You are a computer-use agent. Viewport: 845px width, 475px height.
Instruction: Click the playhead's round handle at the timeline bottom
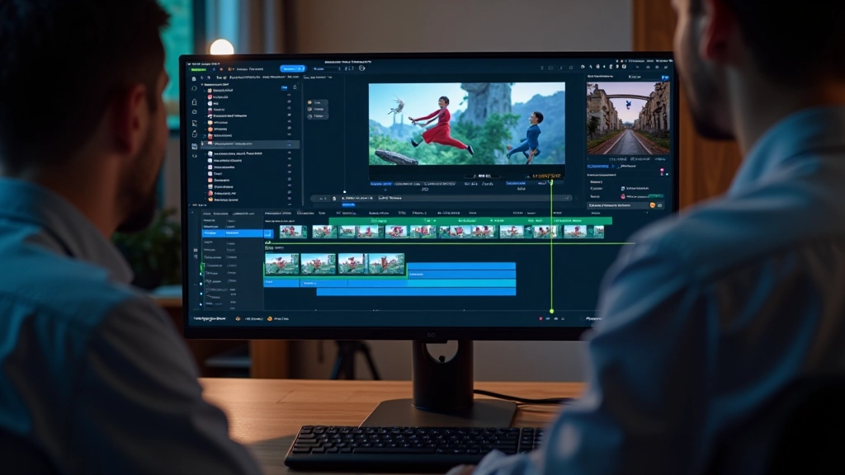[x=551, y=311]
